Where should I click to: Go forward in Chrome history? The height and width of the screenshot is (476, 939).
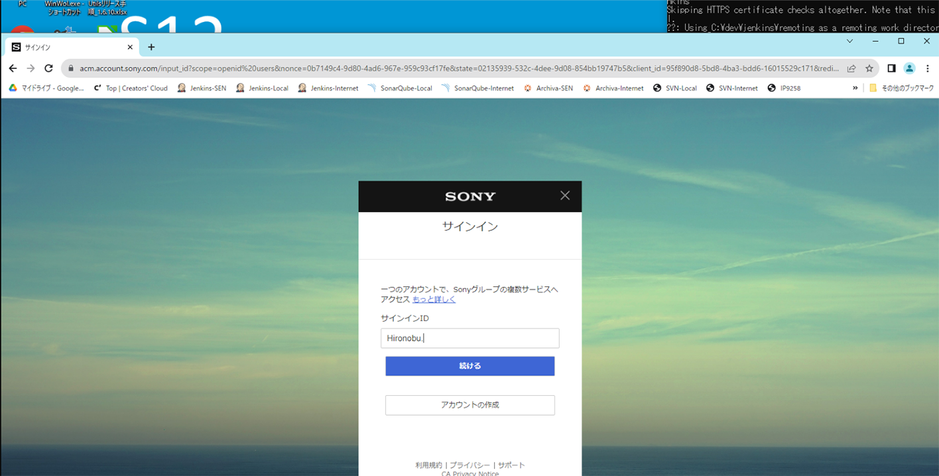[31, 68]
